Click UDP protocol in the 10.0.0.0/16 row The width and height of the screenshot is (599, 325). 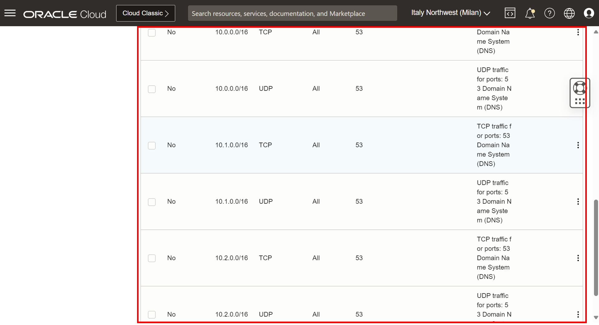click(266, 88)
